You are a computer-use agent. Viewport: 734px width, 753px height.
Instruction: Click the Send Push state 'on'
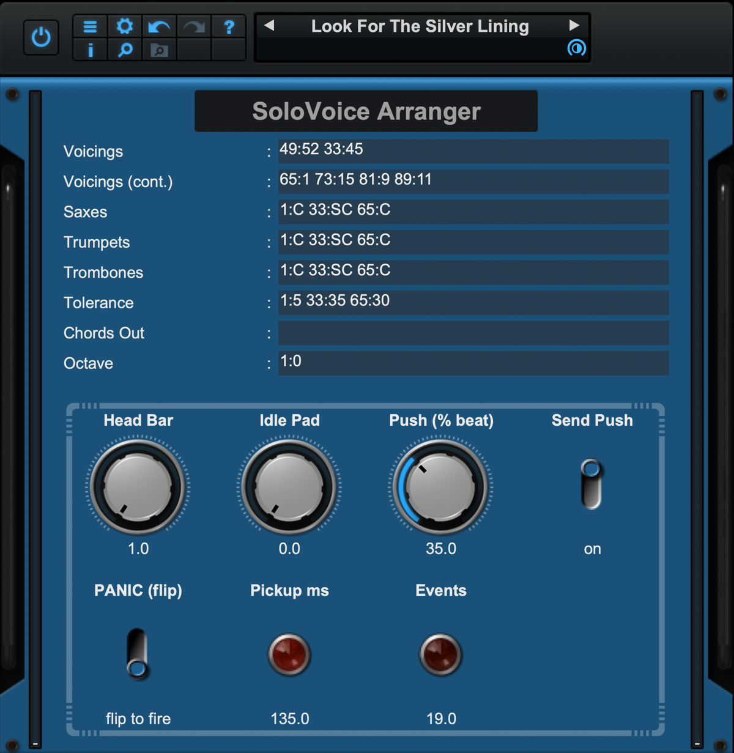(x=592, y=549)
